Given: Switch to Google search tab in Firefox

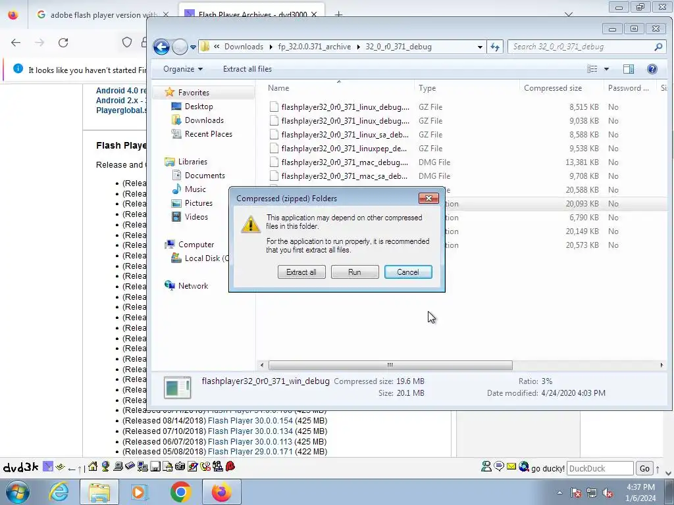Looking at the screenshot, I should click(102, 14).
